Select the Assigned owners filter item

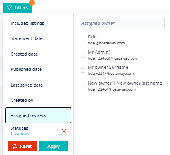38,115
